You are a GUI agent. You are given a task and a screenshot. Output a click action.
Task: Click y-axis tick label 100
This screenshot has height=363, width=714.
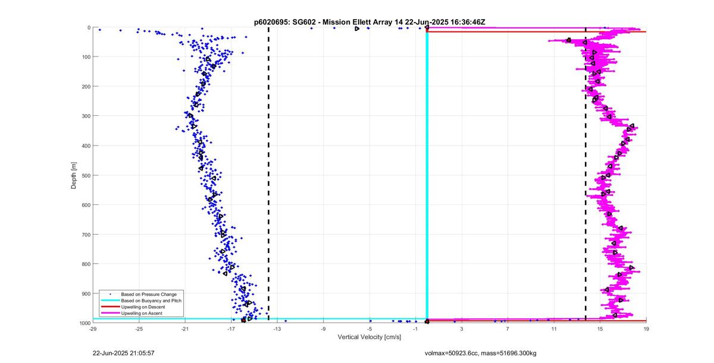(86, 57)
